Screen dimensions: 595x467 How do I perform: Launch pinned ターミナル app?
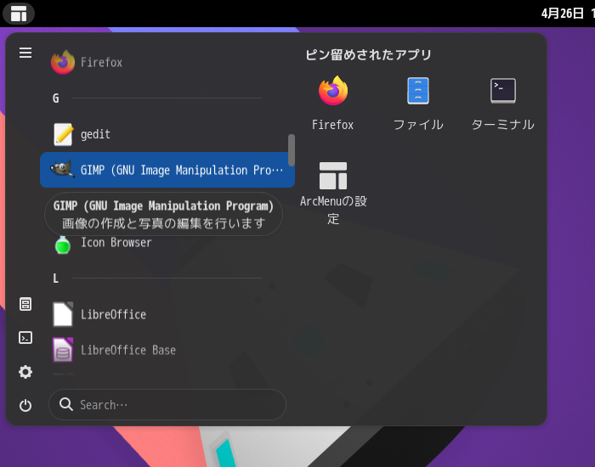click(x=503, y=104)
